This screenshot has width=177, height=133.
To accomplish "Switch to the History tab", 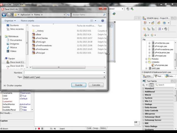I will [x=103, y=128].
